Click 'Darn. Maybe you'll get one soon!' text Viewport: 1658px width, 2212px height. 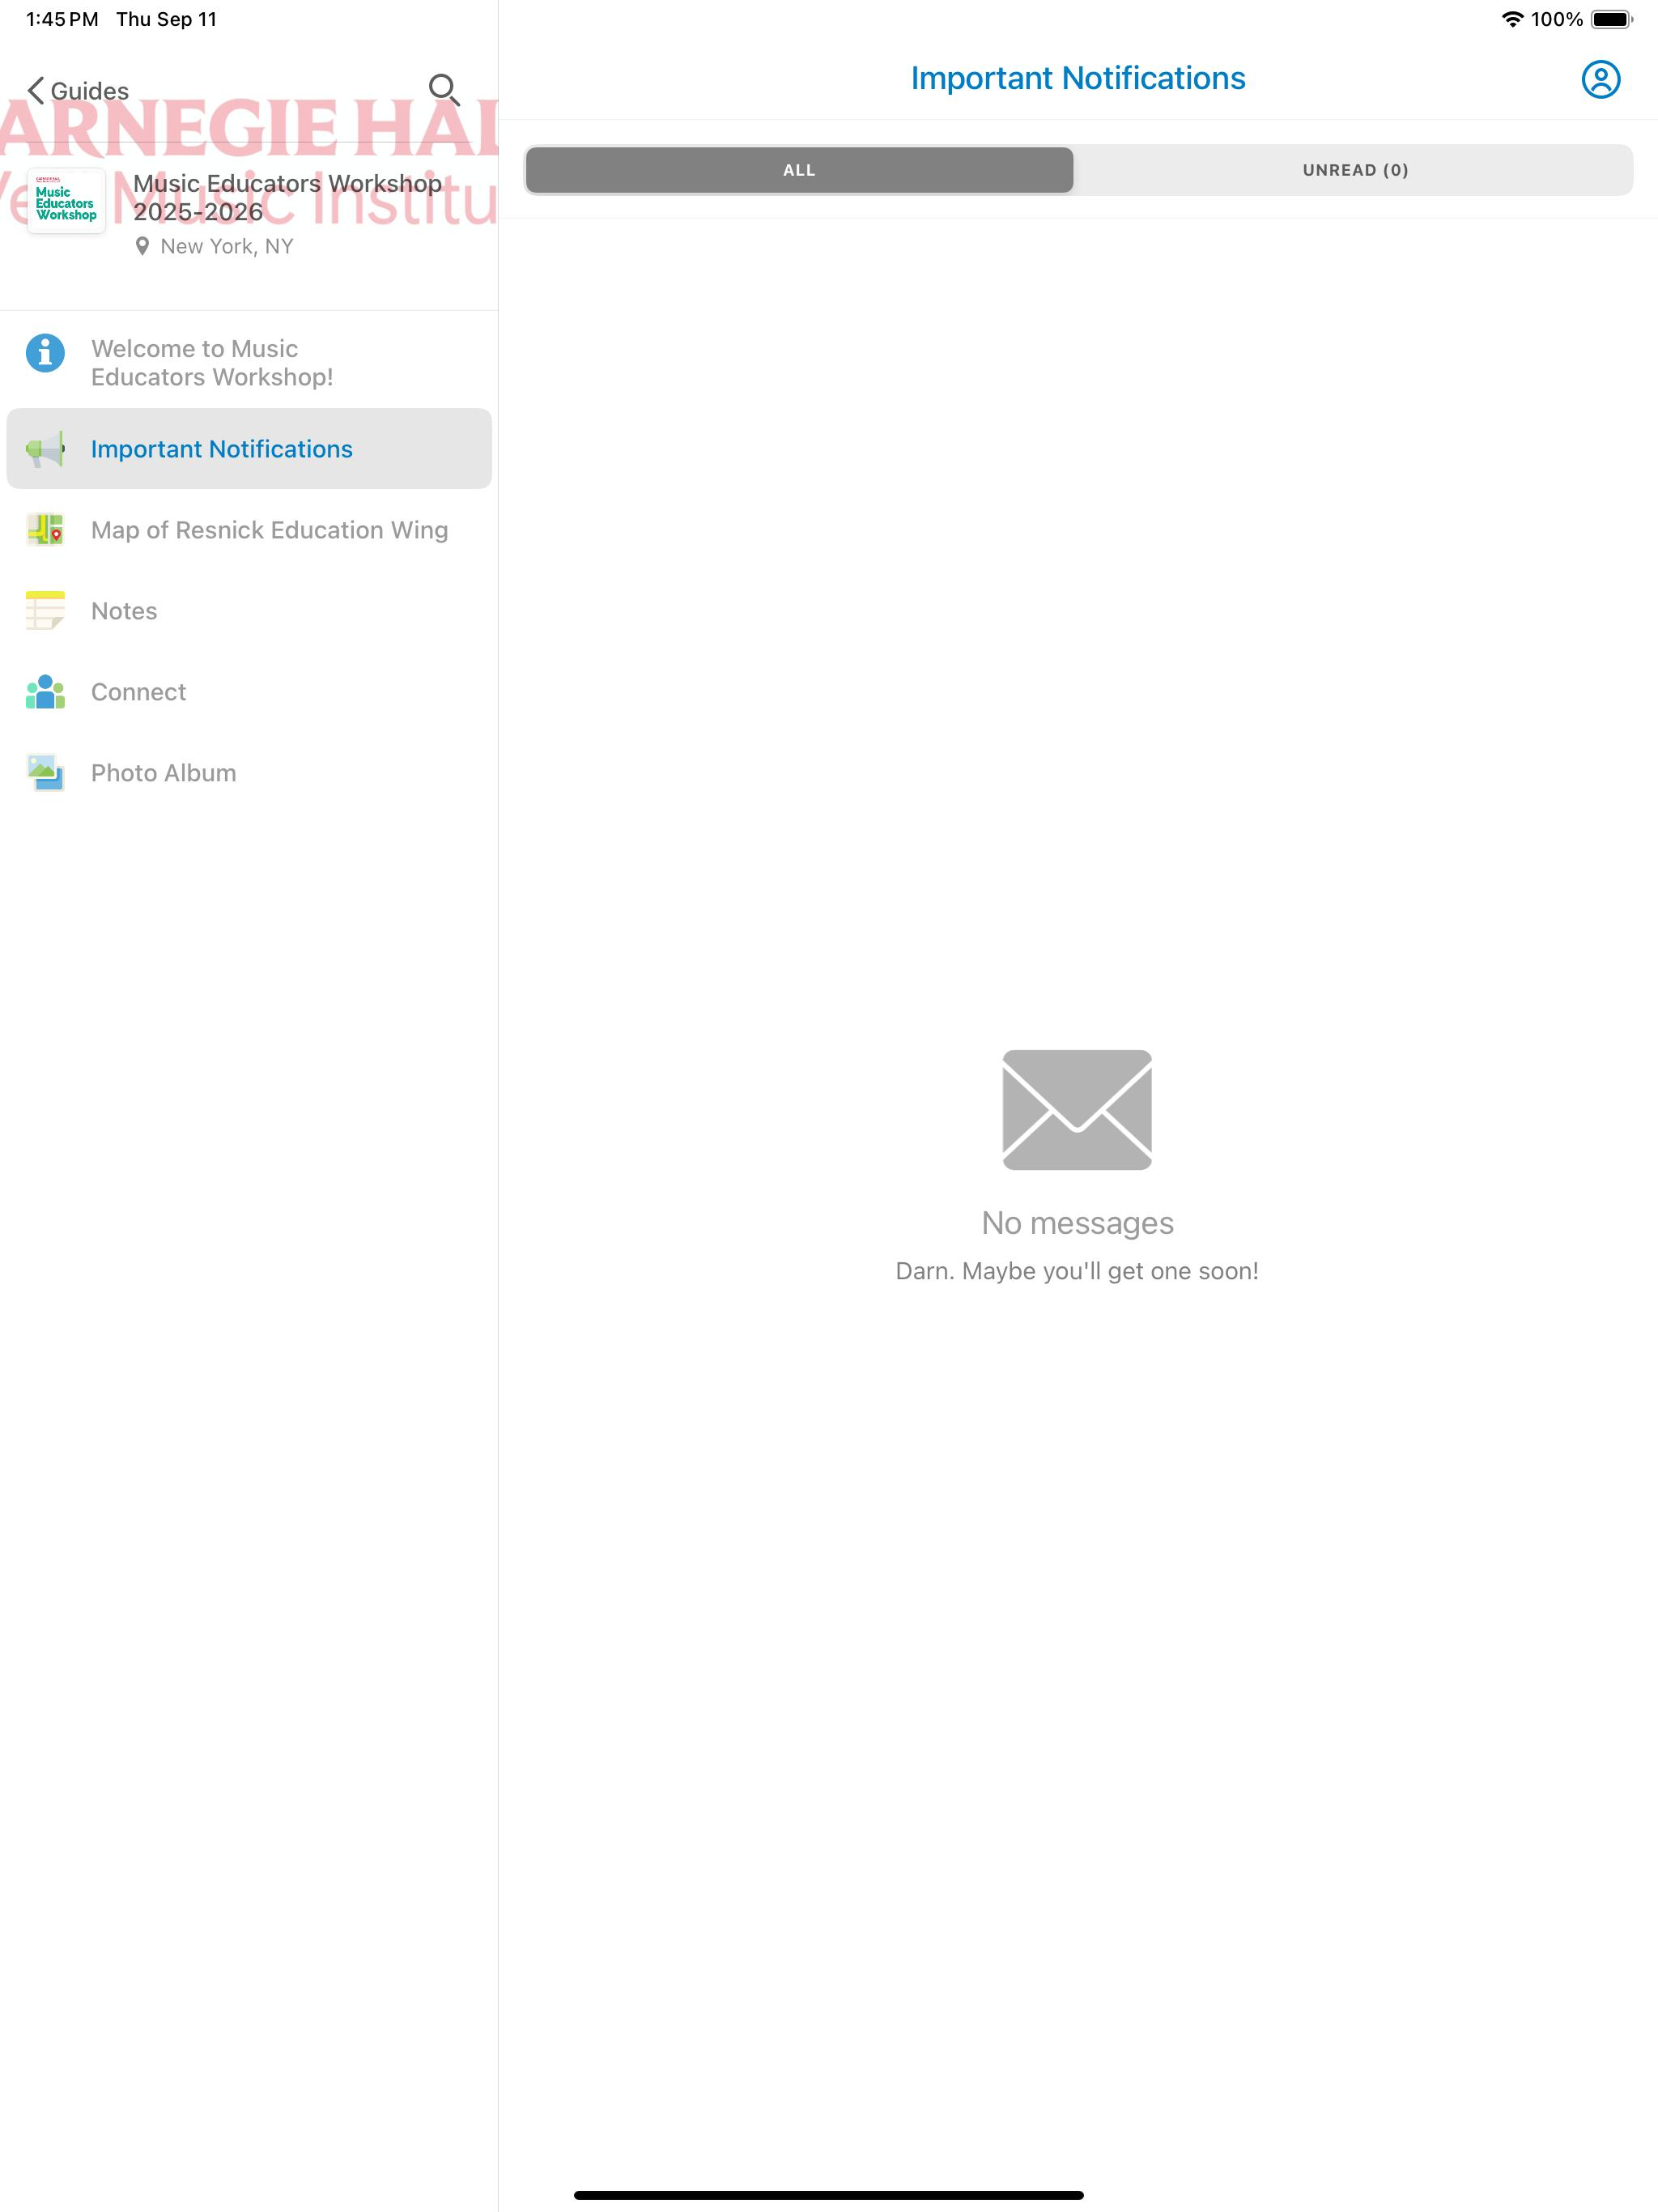[1077, 1271]
